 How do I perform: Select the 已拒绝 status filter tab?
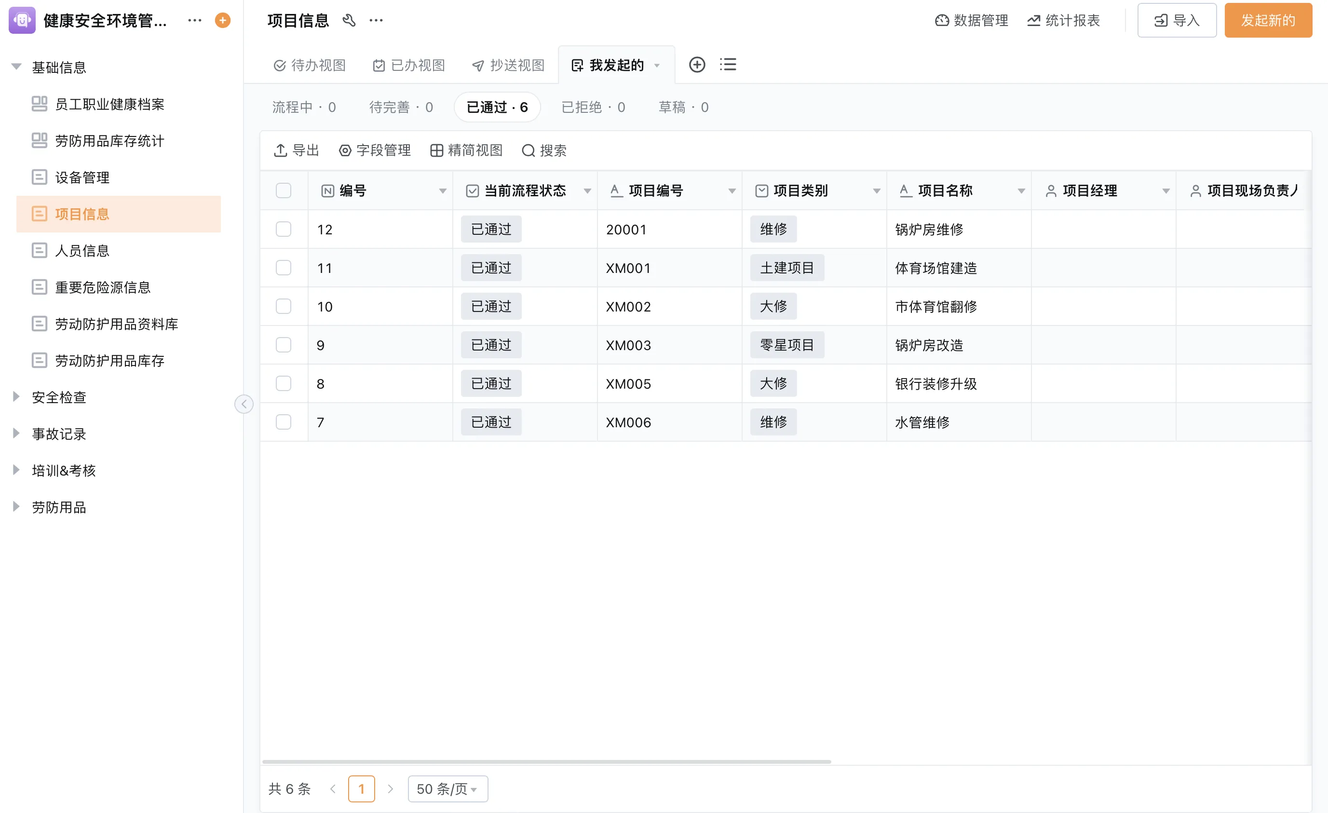click(593, 107)
